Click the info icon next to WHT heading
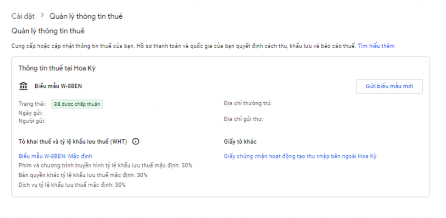The image size is (446, 218). click(135, 141)
